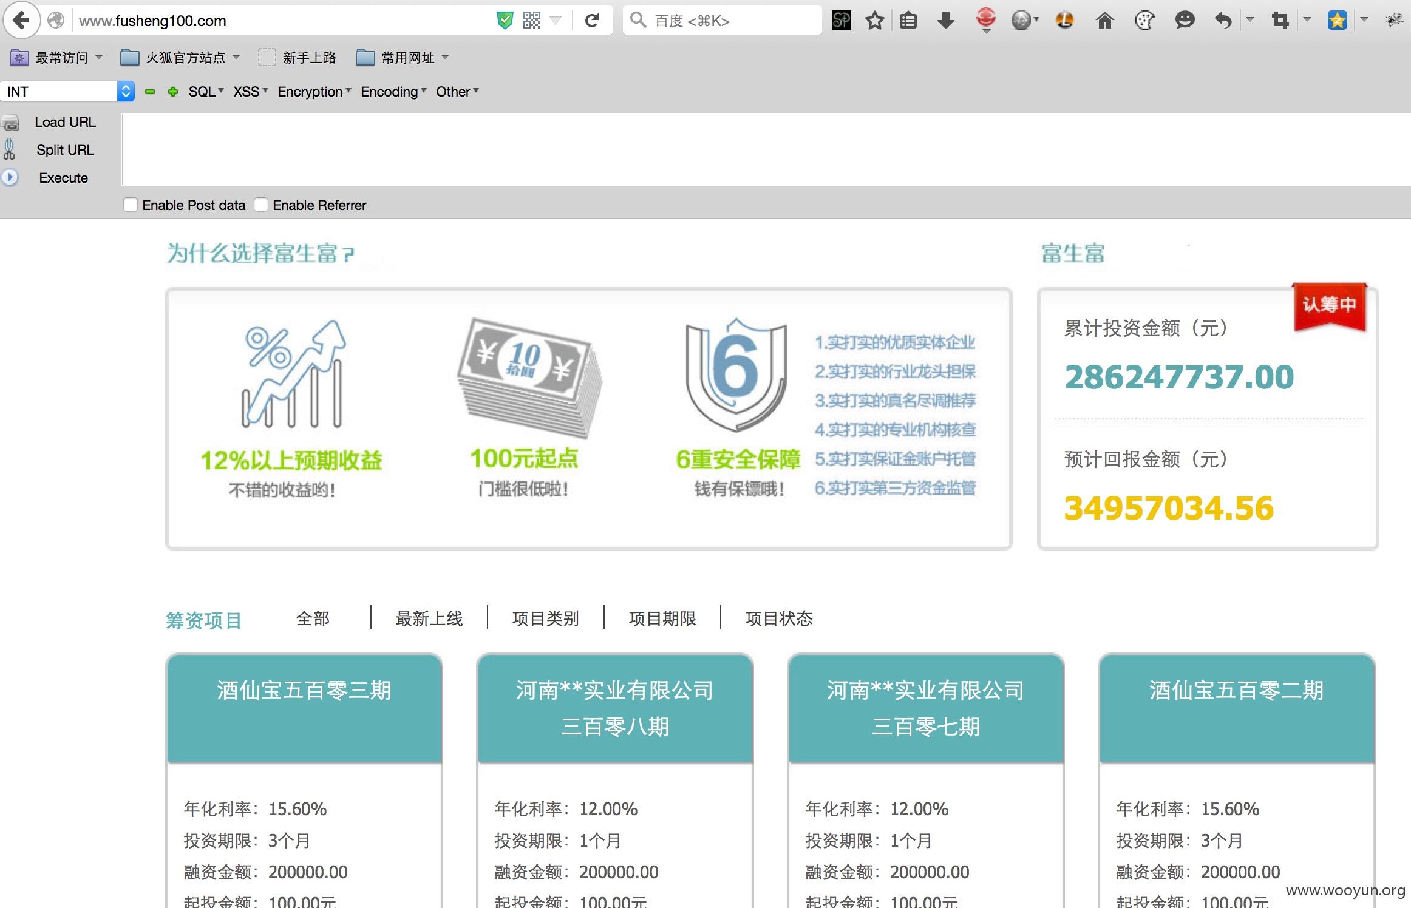Expand the SQL dropdown menu
1411x908 pixels.
206,92
